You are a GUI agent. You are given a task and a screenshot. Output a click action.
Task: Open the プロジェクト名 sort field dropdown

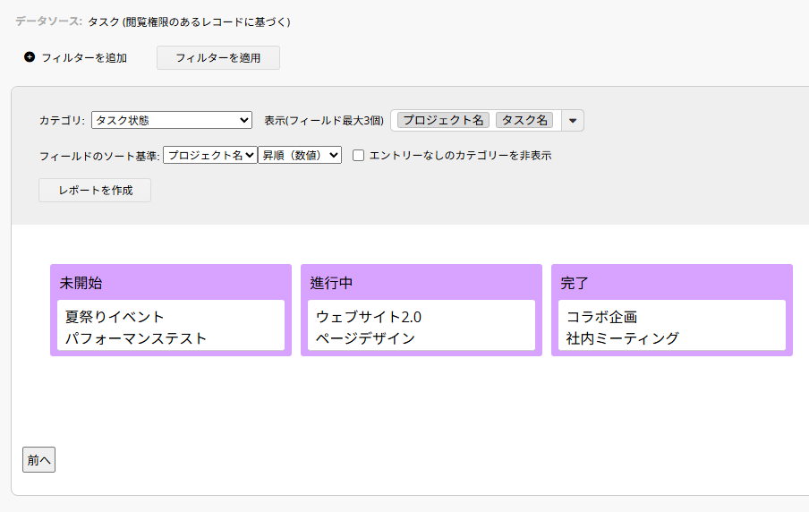pyautogui.click(x=210, y=155)
